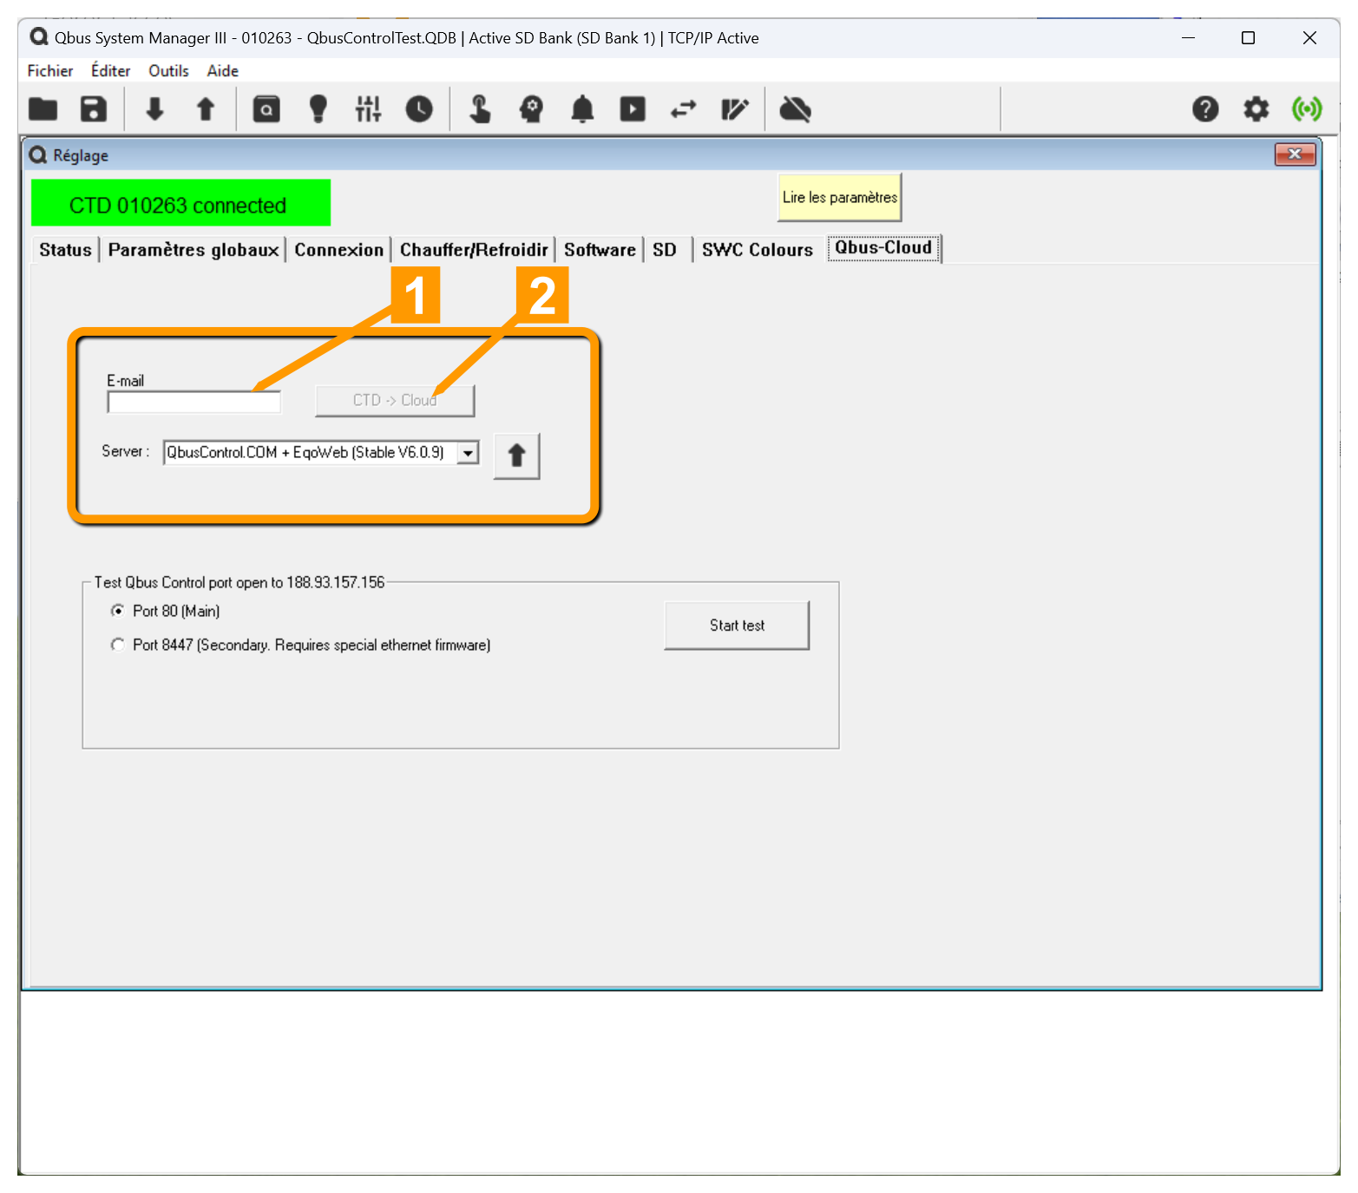
Task: Click the open folder icon in toolbar
Action: [x=43, y=109]
